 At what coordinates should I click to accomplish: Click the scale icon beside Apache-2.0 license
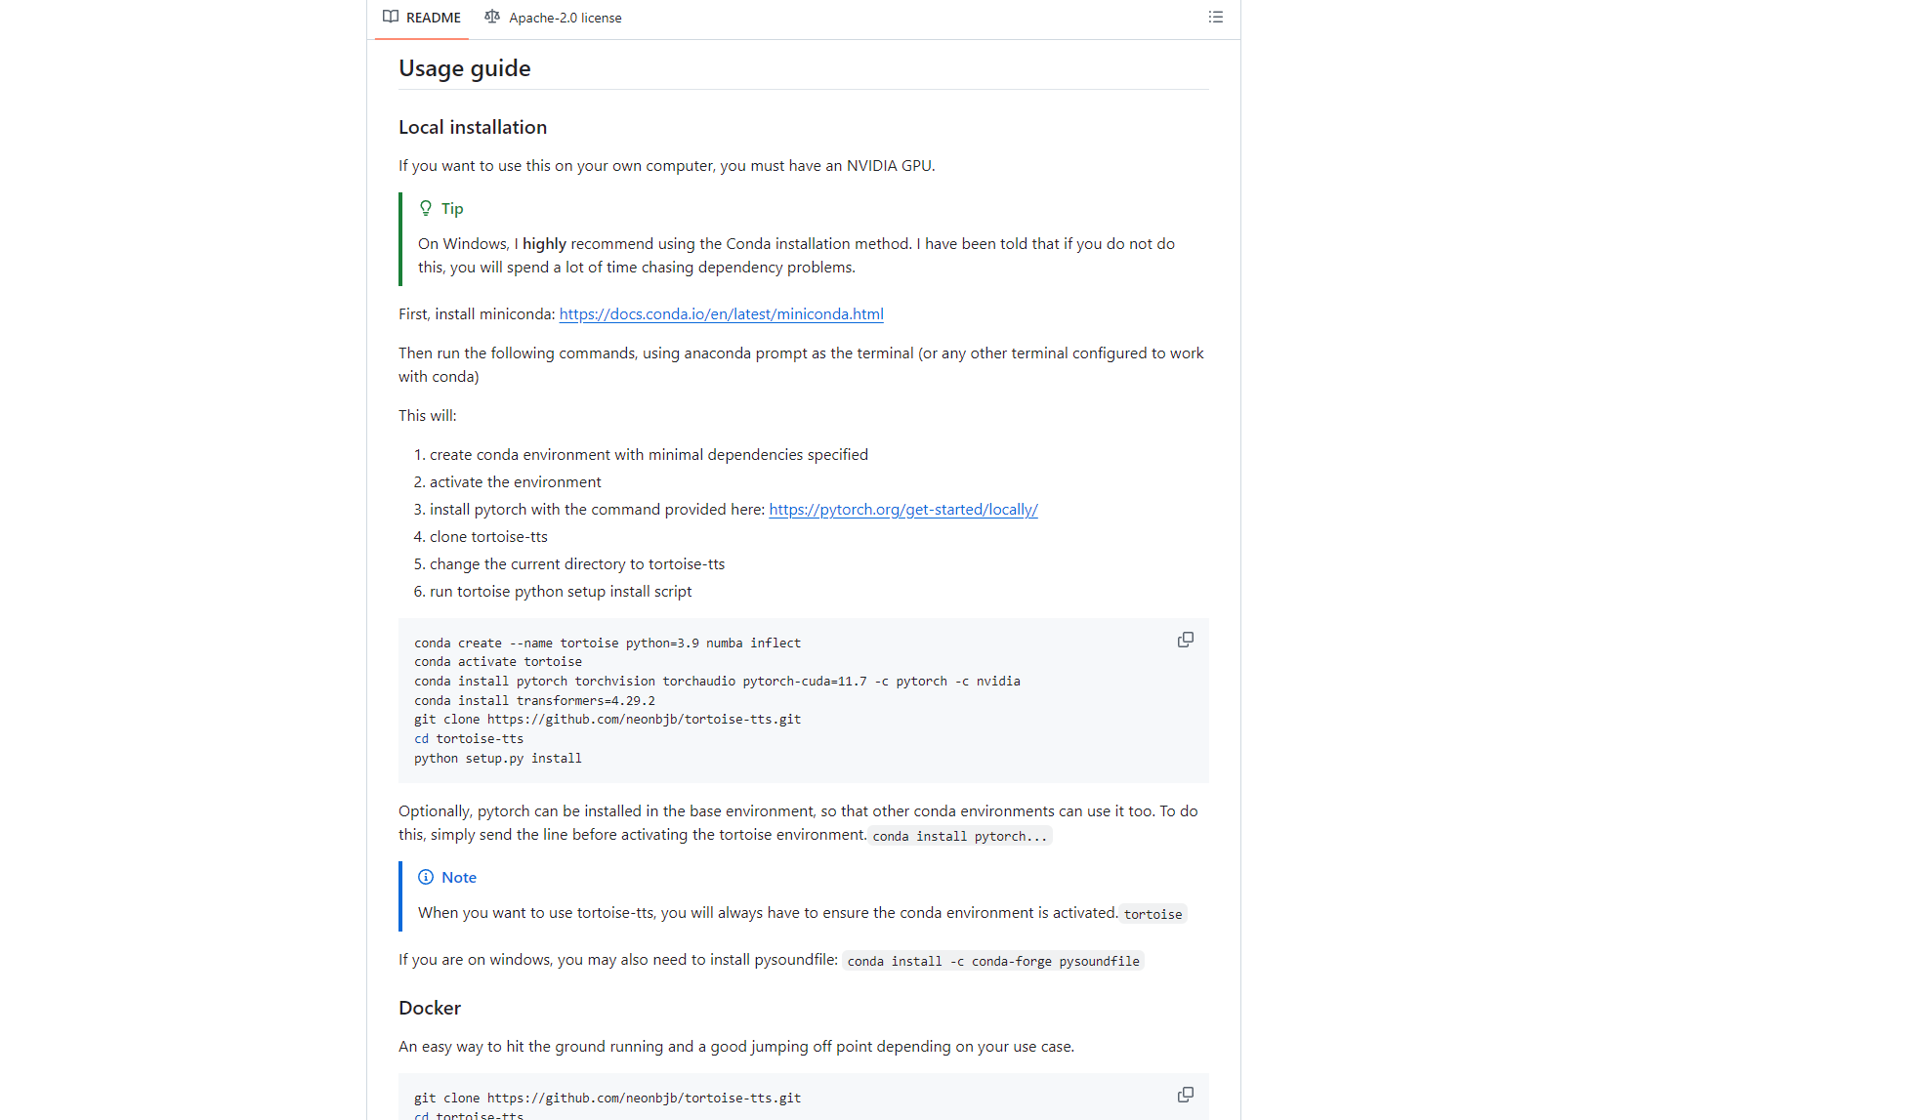pos(492,17)
